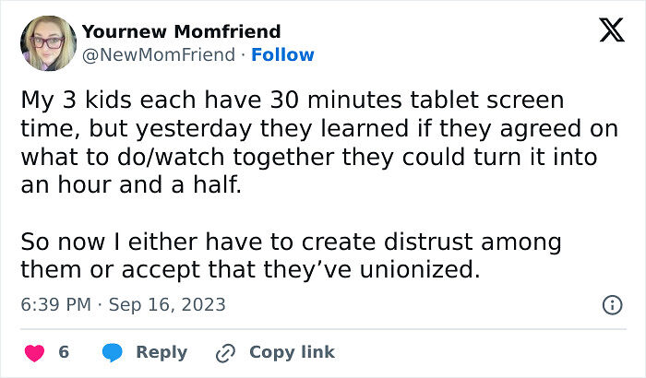Follow the NewMomFriend account
646x378 pixels.
(x=282, y=54)
